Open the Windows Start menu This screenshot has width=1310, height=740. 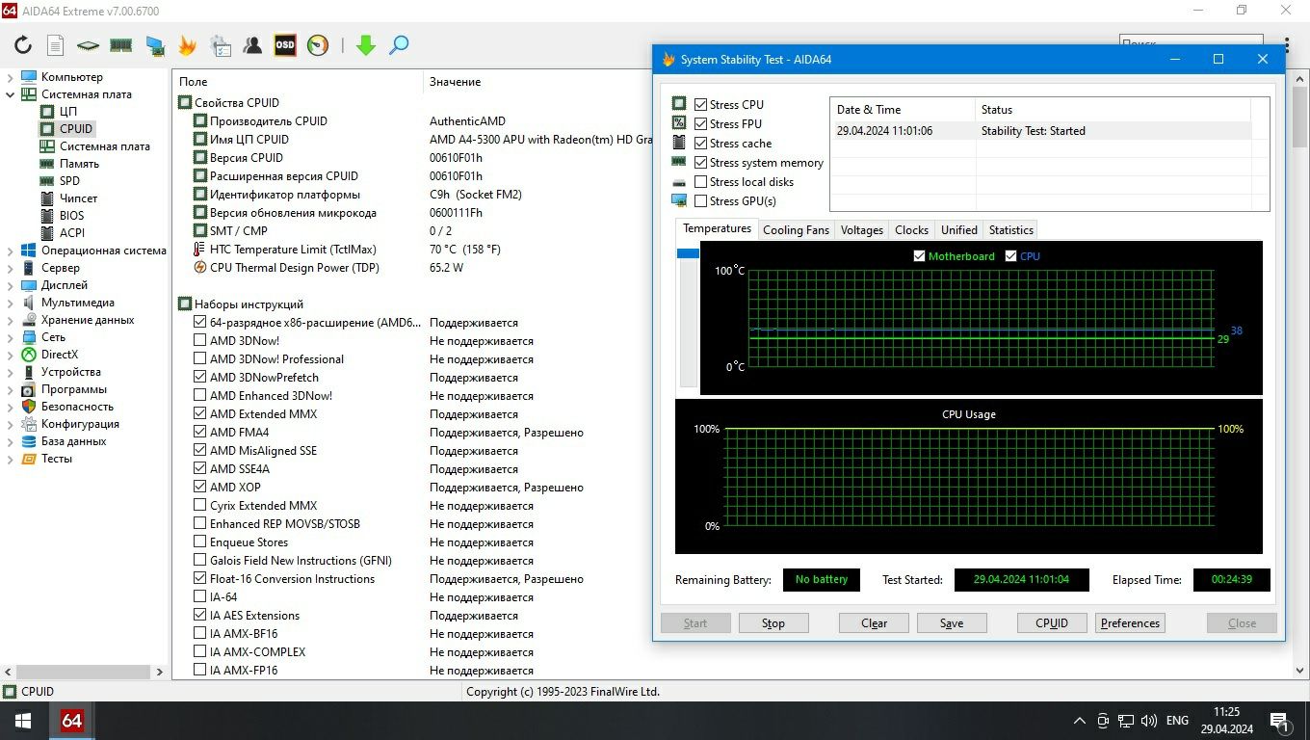point(23,721)
